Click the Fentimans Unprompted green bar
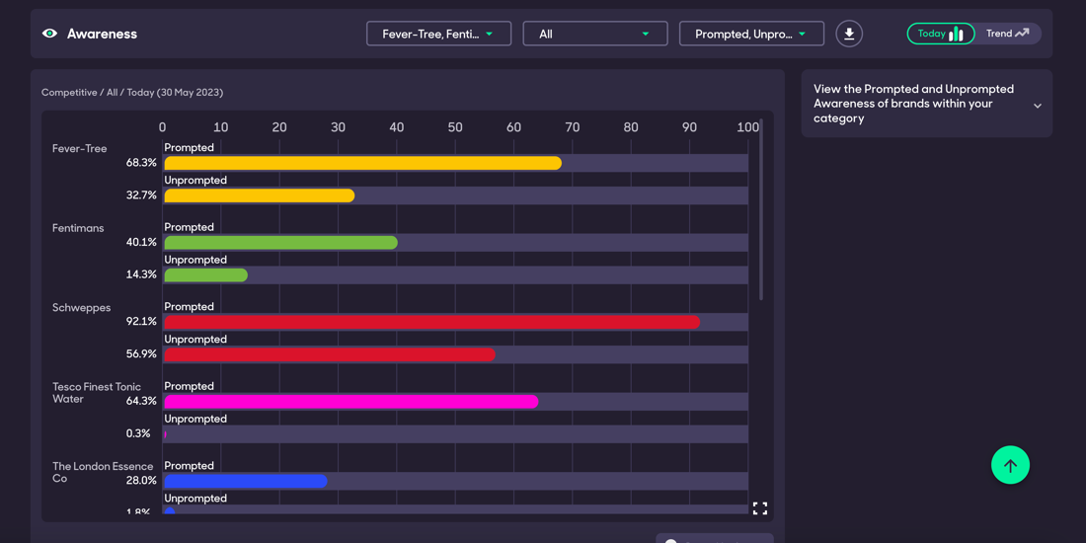Image resolution: width=1086 pixels, height=543 pixels. pyautogui.click(x=205, y=275)
